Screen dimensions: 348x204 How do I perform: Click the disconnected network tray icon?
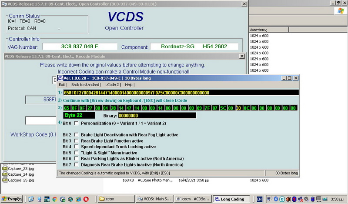point(300,199)
